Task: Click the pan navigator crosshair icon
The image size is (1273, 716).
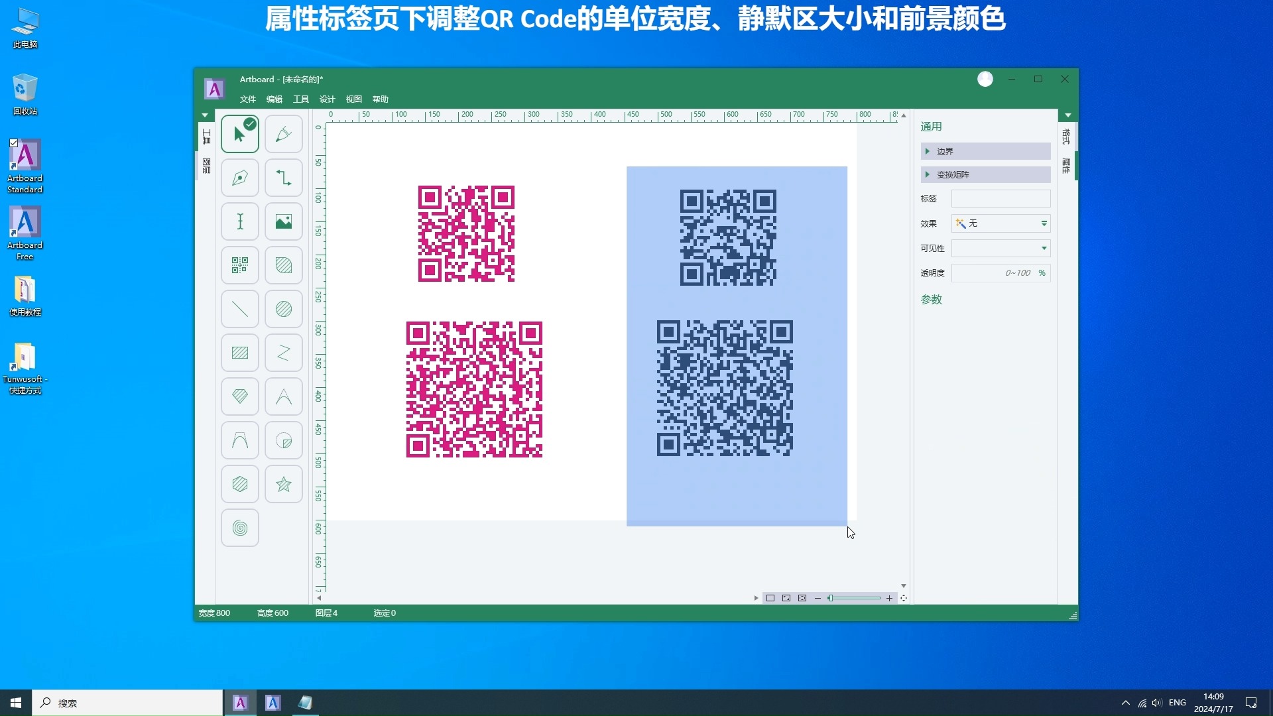Action: click(904, 598)
